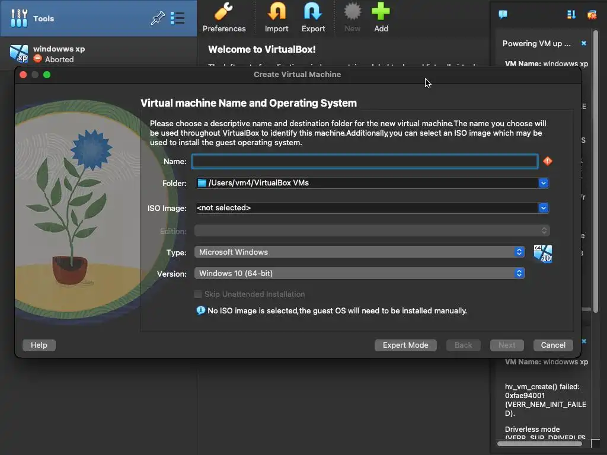Viewport: 607px width, 455px height.
Task: Click the Virtual machine Name and Operating System heading
Action: [x=248, y=103]
